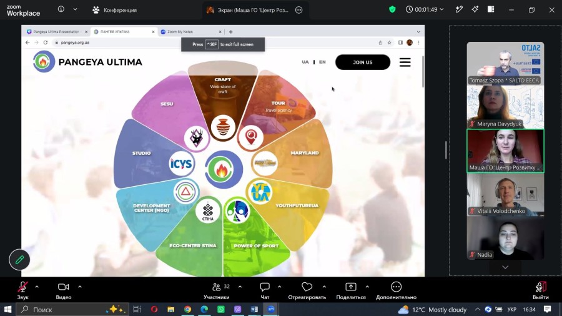The width and height of the screenshot is (562, 316).
Task: Open the site hamburger menu
Action: coord(405,62)
